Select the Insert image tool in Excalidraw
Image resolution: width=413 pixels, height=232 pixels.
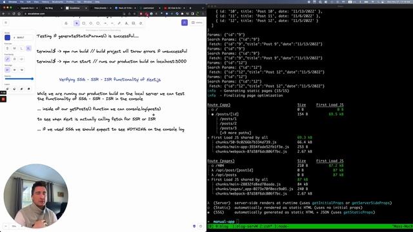pyautogui.click(x=134, y=23)
